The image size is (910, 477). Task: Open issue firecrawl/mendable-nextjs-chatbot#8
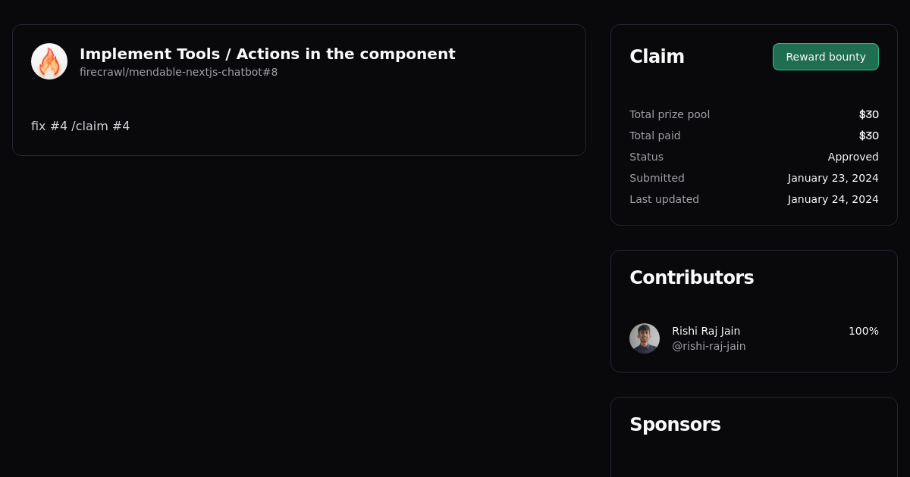click(178, 72)
